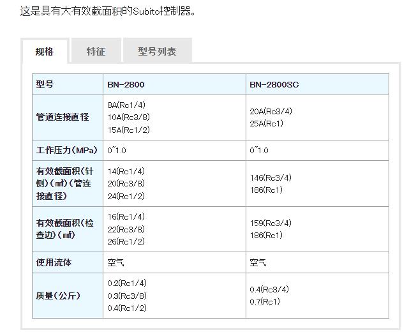The height and width of the screenshot is (332, 409).
Task: Open the 特征 tab
Action: [96, 52]
